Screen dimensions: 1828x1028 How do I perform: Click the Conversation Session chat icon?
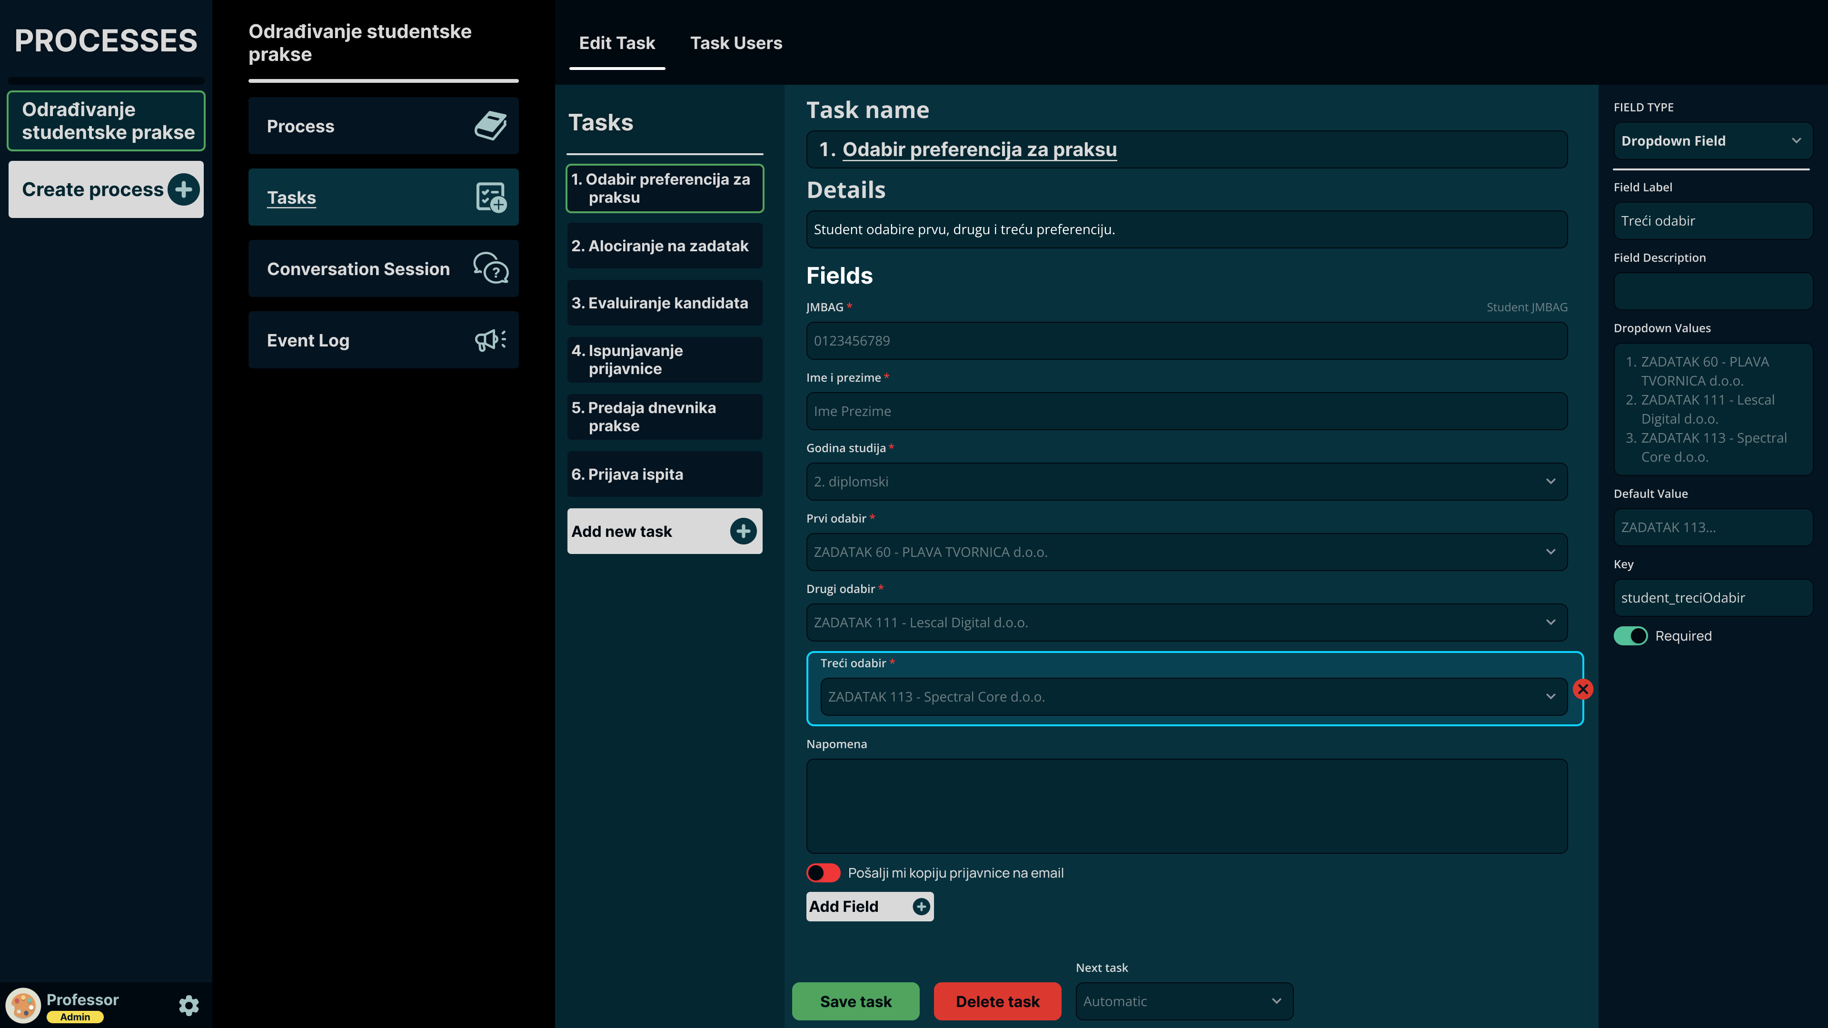[490, 269]
